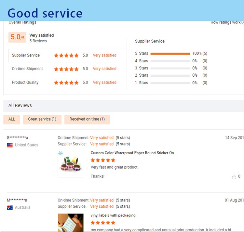Click the 4 Stars empty rating bar
The height and width of the screenshot is (232, 244).
coord(170,61)
